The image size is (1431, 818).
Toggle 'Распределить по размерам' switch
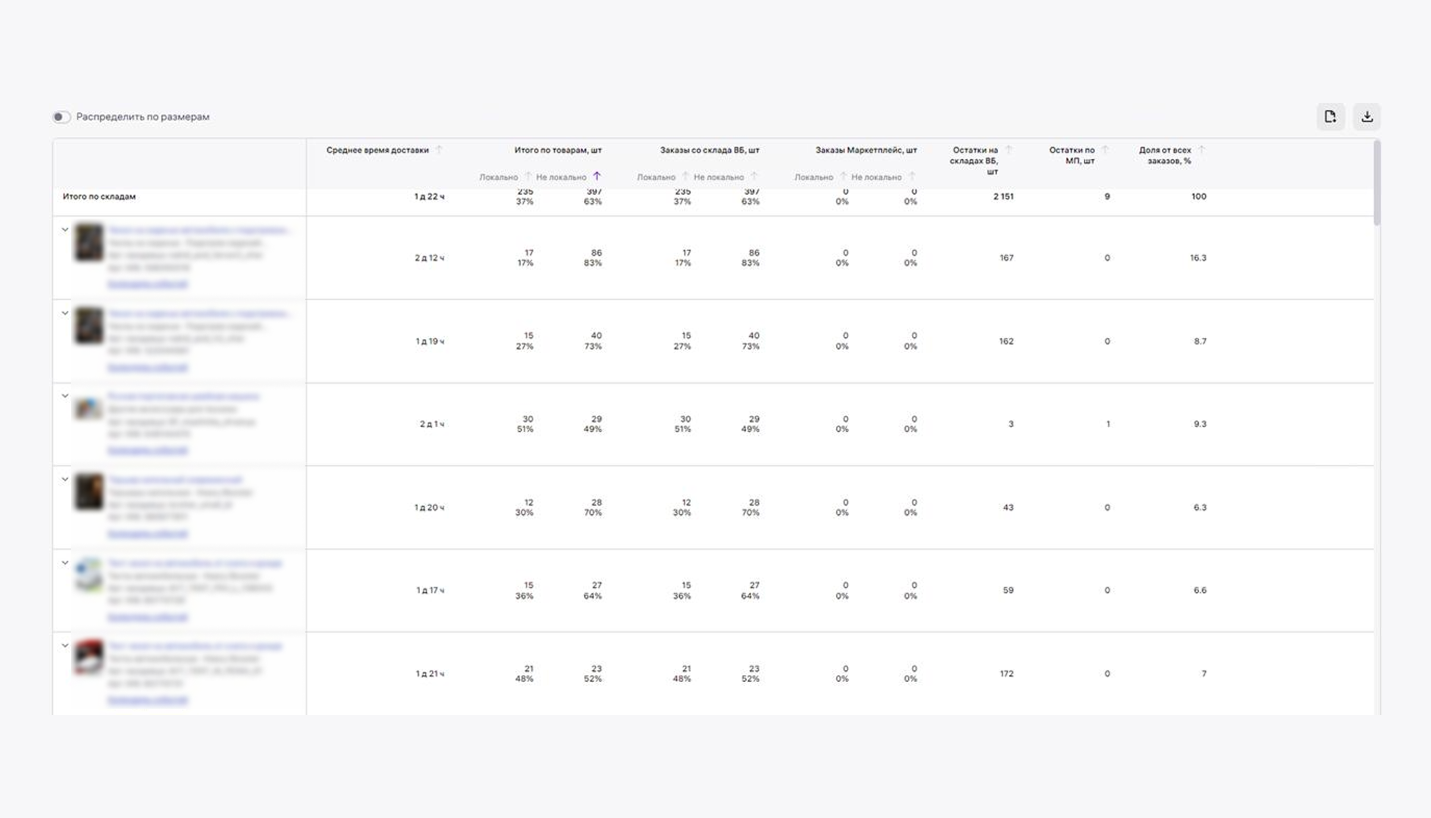(61, 117)
